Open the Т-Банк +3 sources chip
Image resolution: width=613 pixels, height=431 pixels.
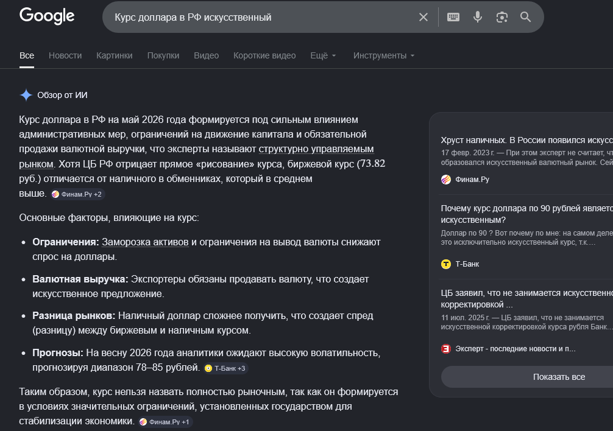(225, 368)
